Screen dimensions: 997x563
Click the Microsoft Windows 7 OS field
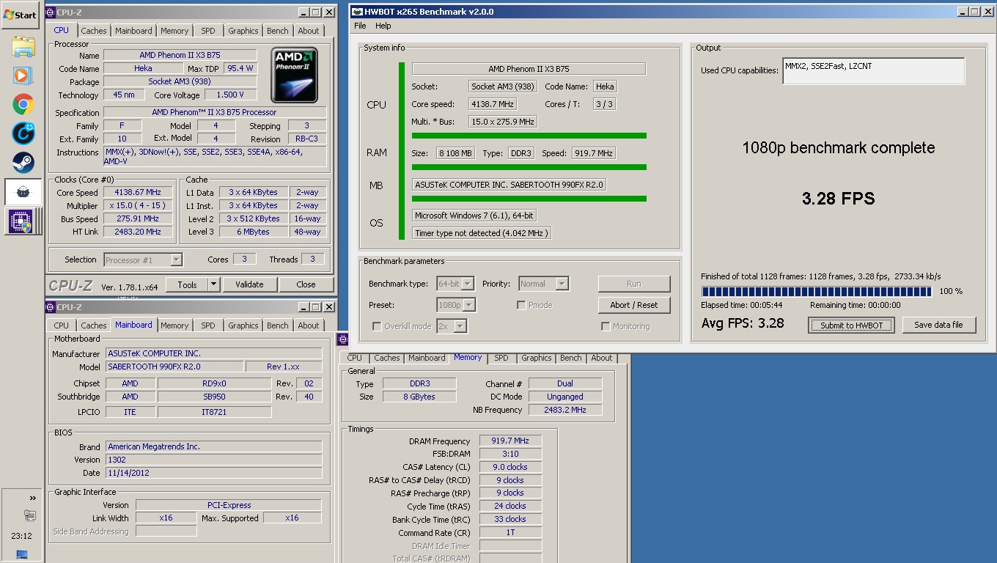click(x=474, y=216)
